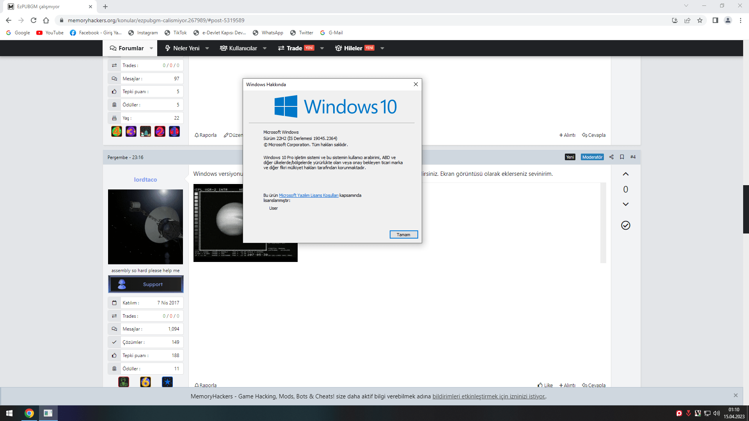This screenshot has width=749, height=421.
Task: Open the Chrome profile avatar
Action: click(728, 20)
